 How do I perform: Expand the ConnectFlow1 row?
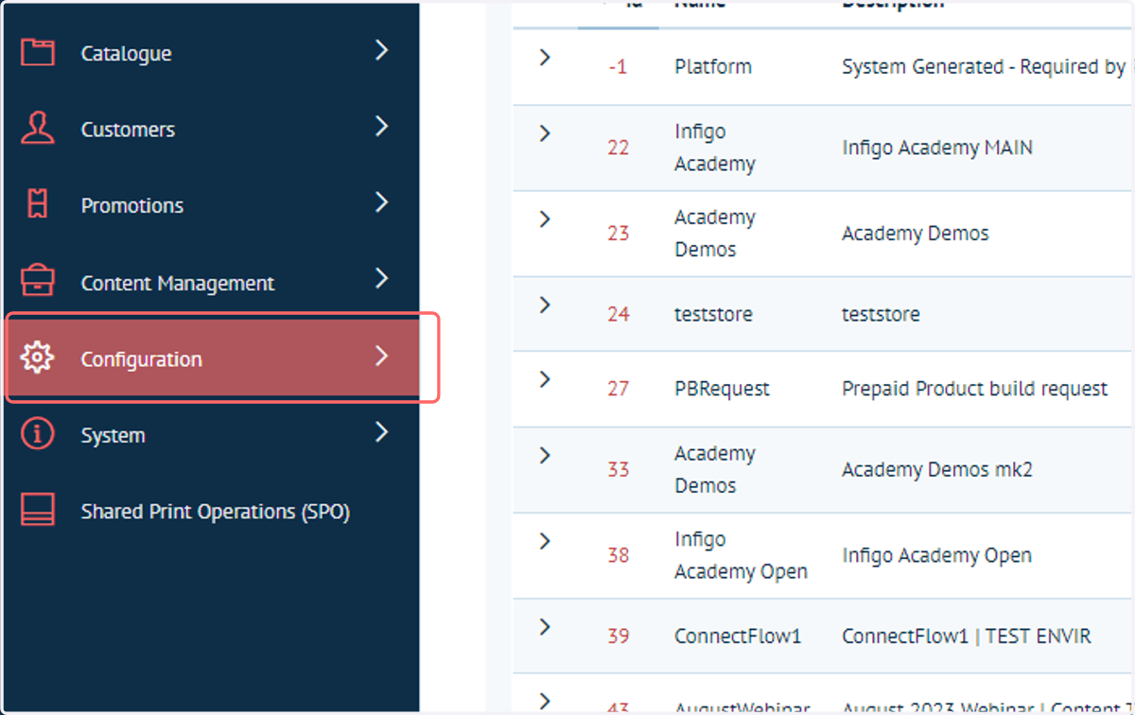544,626
